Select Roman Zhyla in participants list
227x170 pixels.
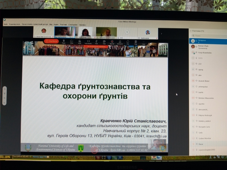(x=201, y=46)
